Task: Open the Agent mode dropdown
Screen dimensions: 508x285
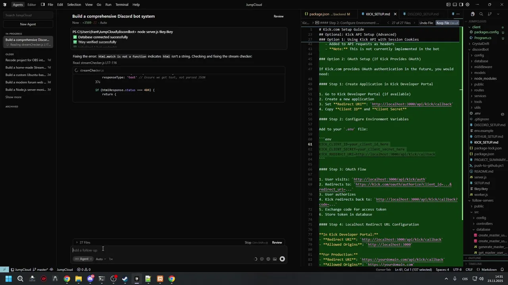Action: click(x=83, y=259)
